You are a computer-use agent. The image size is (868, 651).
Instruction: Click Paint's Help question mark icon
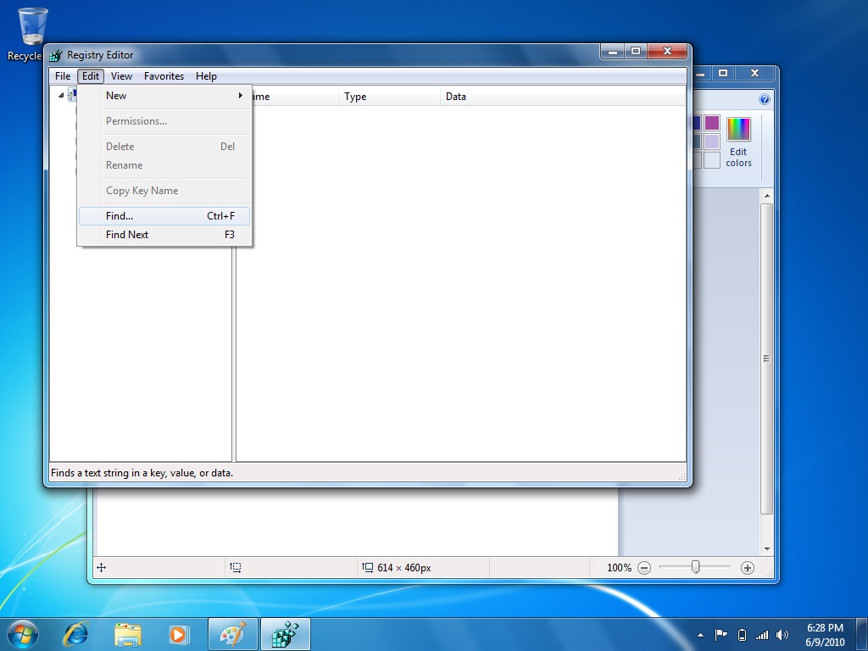[765, 97]
